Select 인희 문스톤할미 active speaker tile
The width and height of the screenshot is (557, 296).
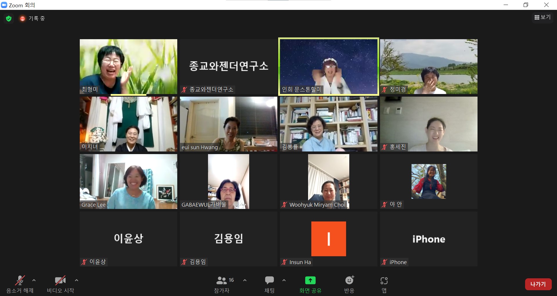(x=329, y=66)
